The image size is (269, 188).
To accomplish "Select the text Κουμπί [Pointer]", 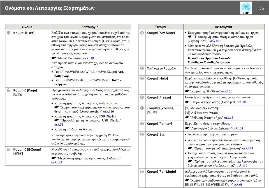I will [x=159, y=124].
